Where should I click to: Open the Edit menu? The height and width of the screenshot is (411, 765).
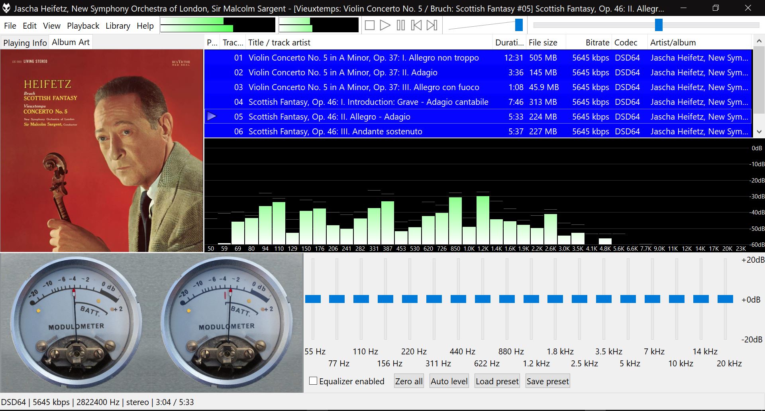click(x=29, y=26)
